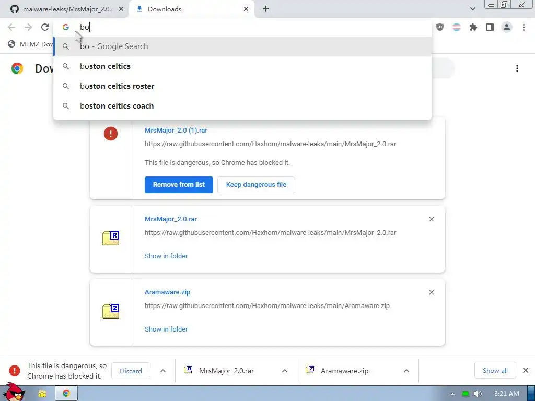Viewport: 535px width, 401px height.
Task: Click the 3:21 AM clock
Action: click(506, 394)
